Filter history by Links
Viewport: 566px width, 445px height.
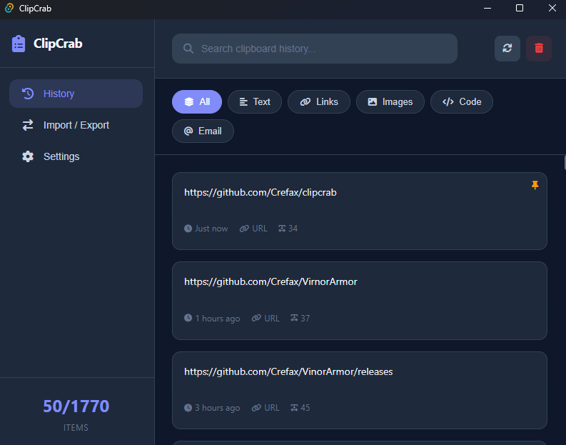319,102
